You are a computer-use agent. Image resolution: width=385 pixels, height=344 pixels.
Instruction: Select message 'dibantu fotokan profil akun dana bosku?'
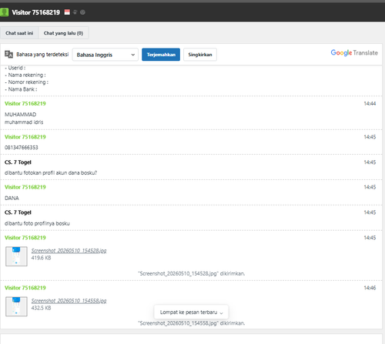(51, 173)
